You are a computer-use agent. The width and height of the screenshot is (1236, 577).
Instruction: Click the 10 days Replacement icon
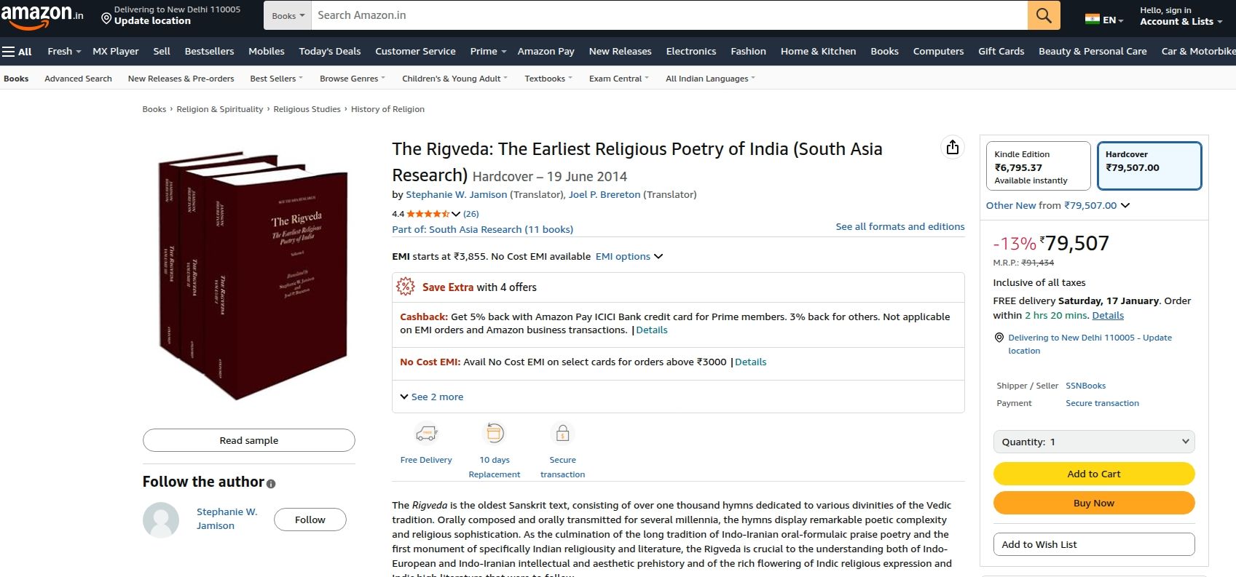[495, 434]
